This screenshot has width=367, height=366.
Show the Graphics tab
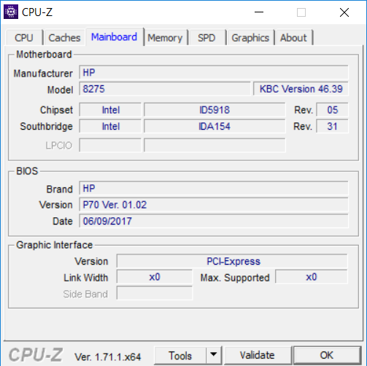(250, 38)
